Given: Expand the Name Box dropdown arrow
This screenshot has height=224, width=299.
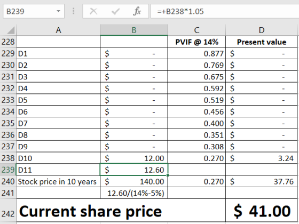Looking at the screenshot, I should pyautogui.click(x=58, y=11).
